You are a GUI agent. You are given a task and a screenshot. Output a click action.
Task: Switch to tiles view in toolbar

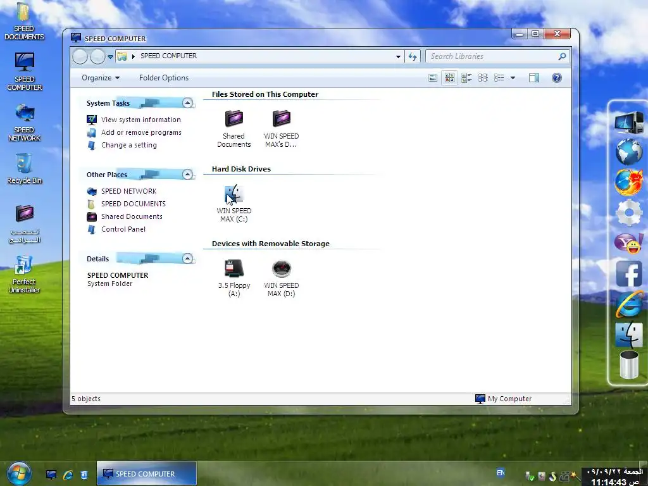466,78
